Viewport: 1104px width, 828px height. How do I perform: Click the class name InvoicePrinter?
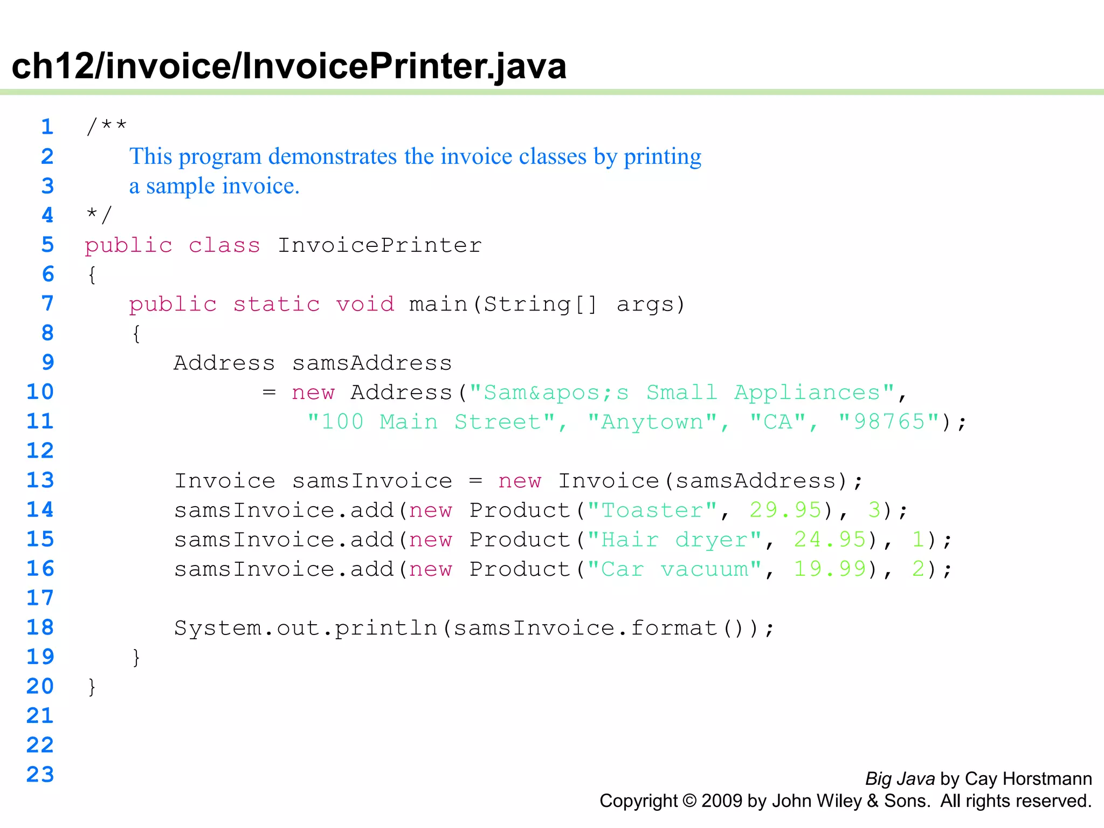[379, 245]
